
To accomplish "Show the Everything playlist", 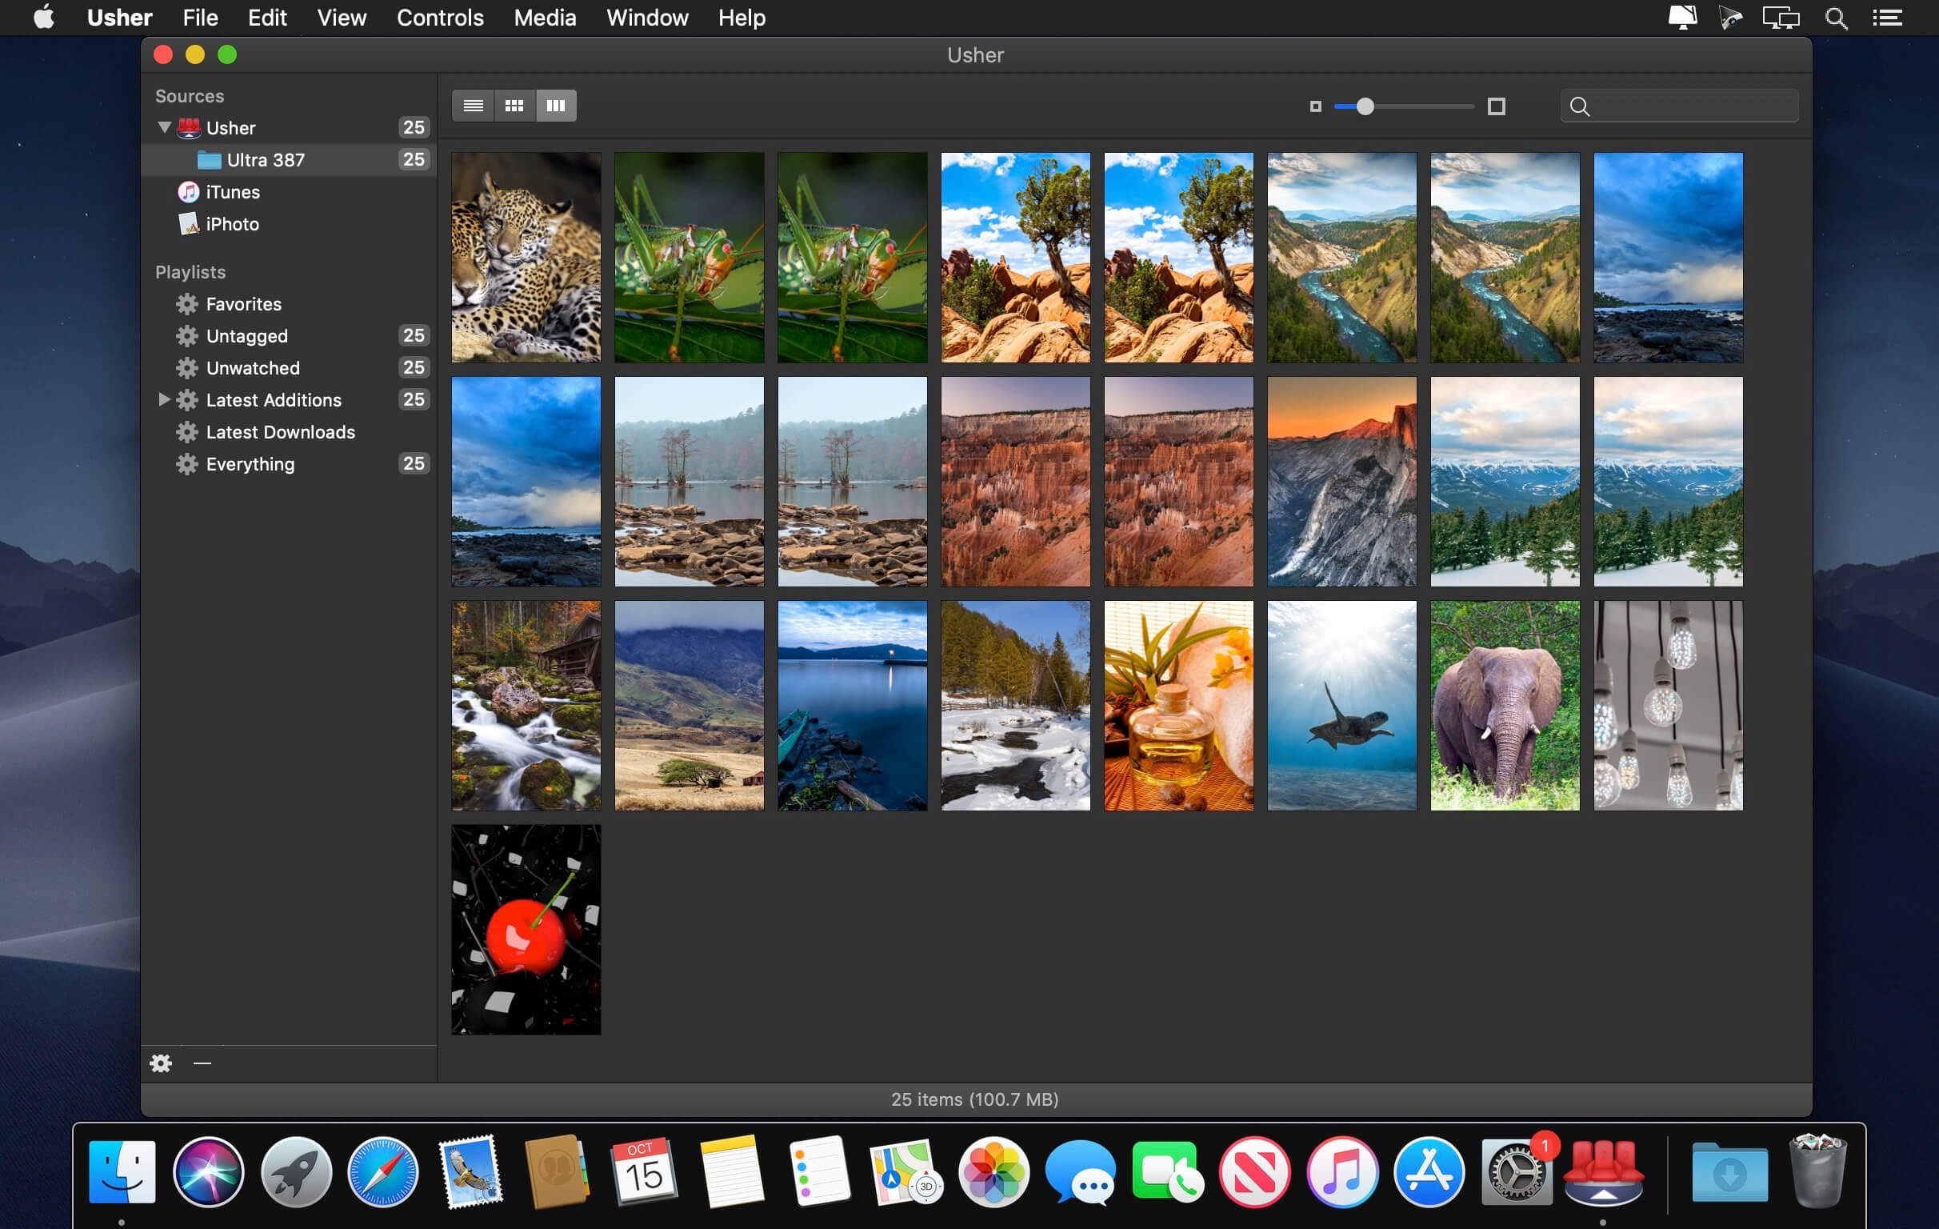I will [250, 464].
